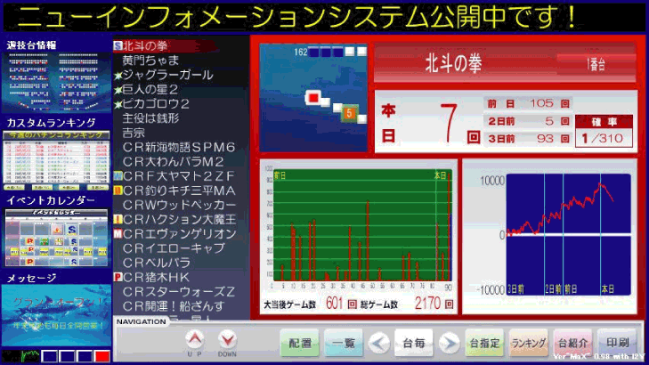Select CR大わんパラM2 in the list
649x365 pixels.
174,162
